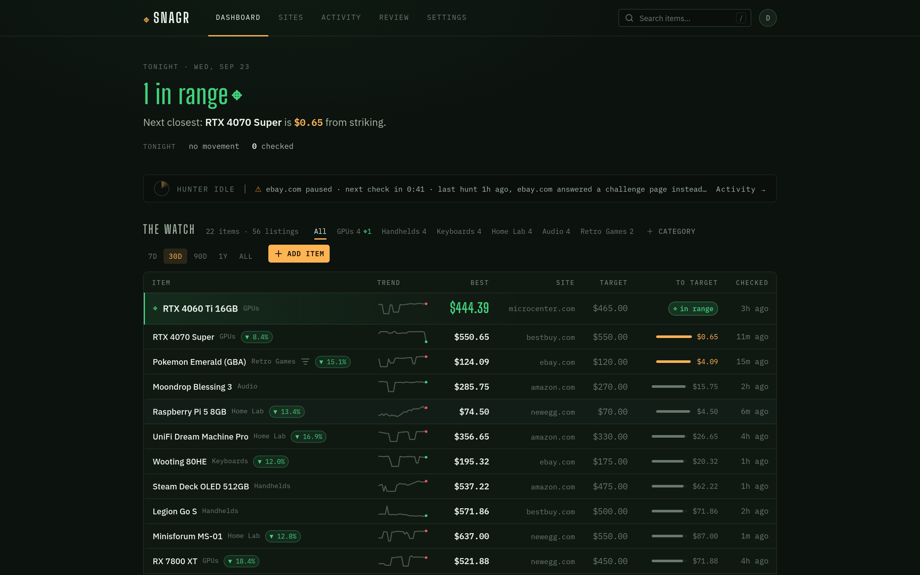Click the SNAGR crosshair logo icon
920x575 pixels.
coord(146,20)
